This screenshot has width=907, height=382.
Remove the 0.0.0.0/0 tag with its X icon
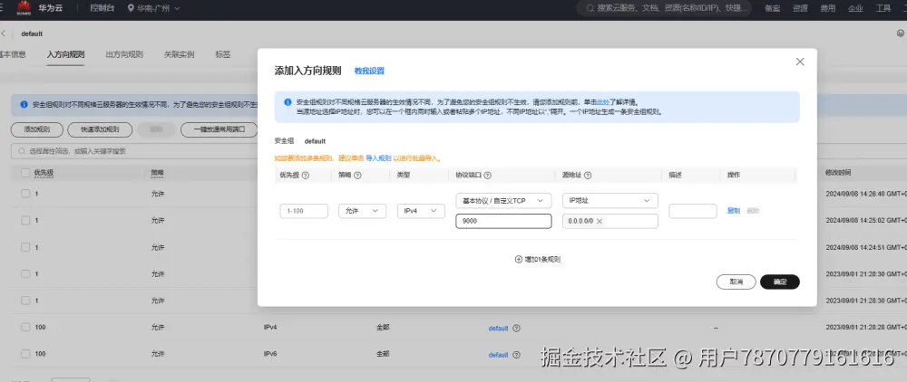pyautogui.click(x=600, y=221)
